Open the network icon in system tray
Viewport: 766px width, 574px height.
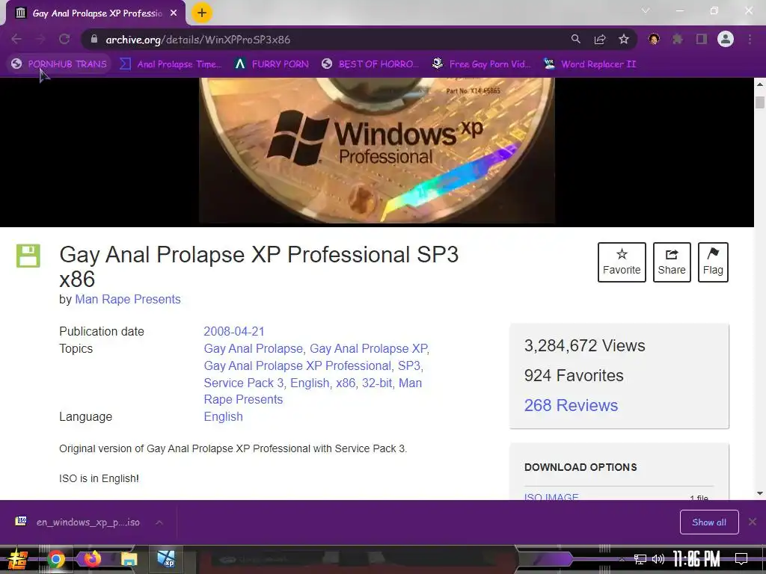(640, 559)
